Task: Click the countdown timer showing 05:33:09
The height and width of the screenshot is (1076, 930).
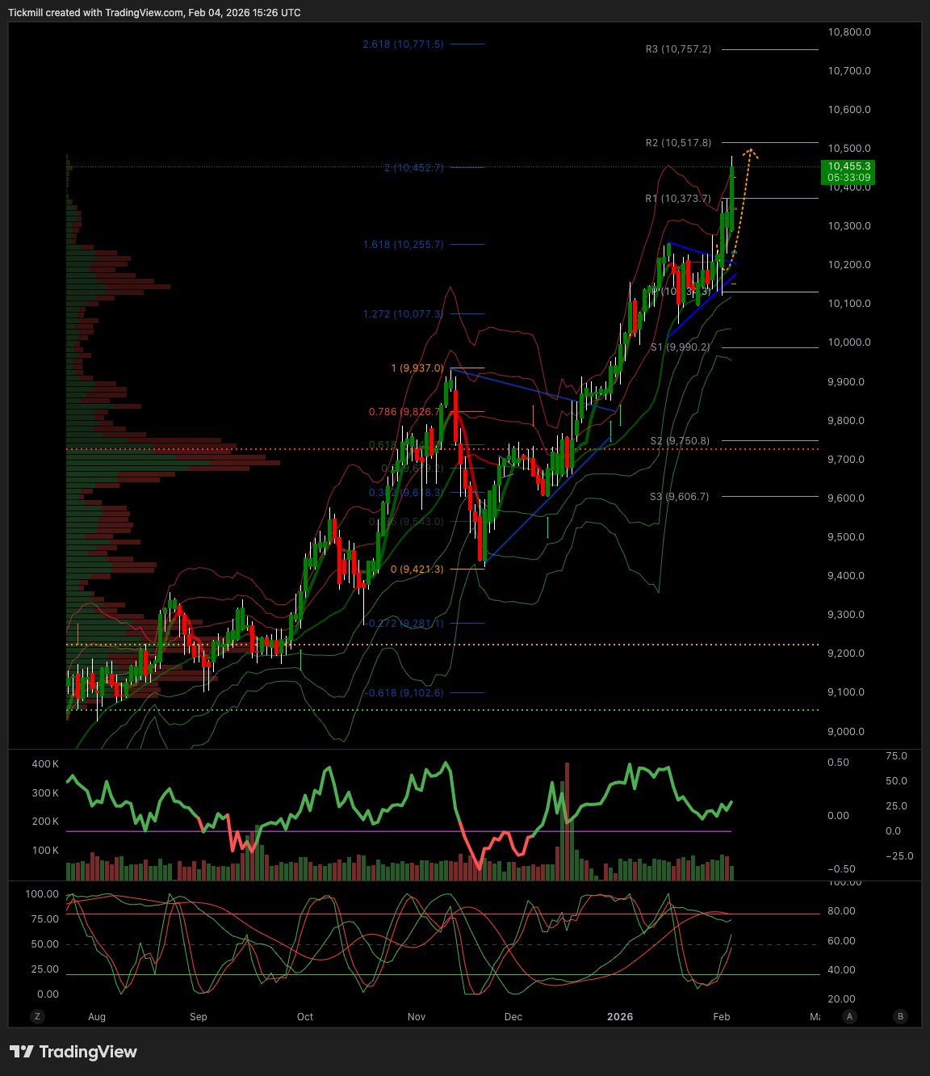Action: (848, 179)
